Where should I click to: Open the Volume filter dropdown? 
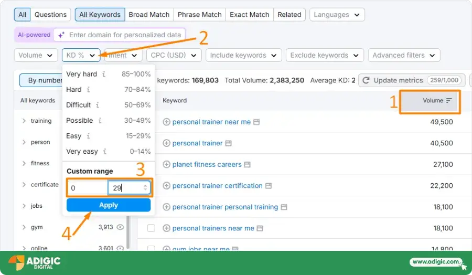[36, 55]
